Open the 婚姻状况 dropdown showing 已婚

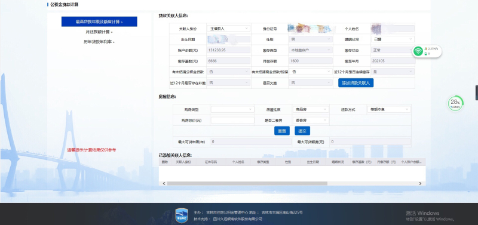(393, 39)
